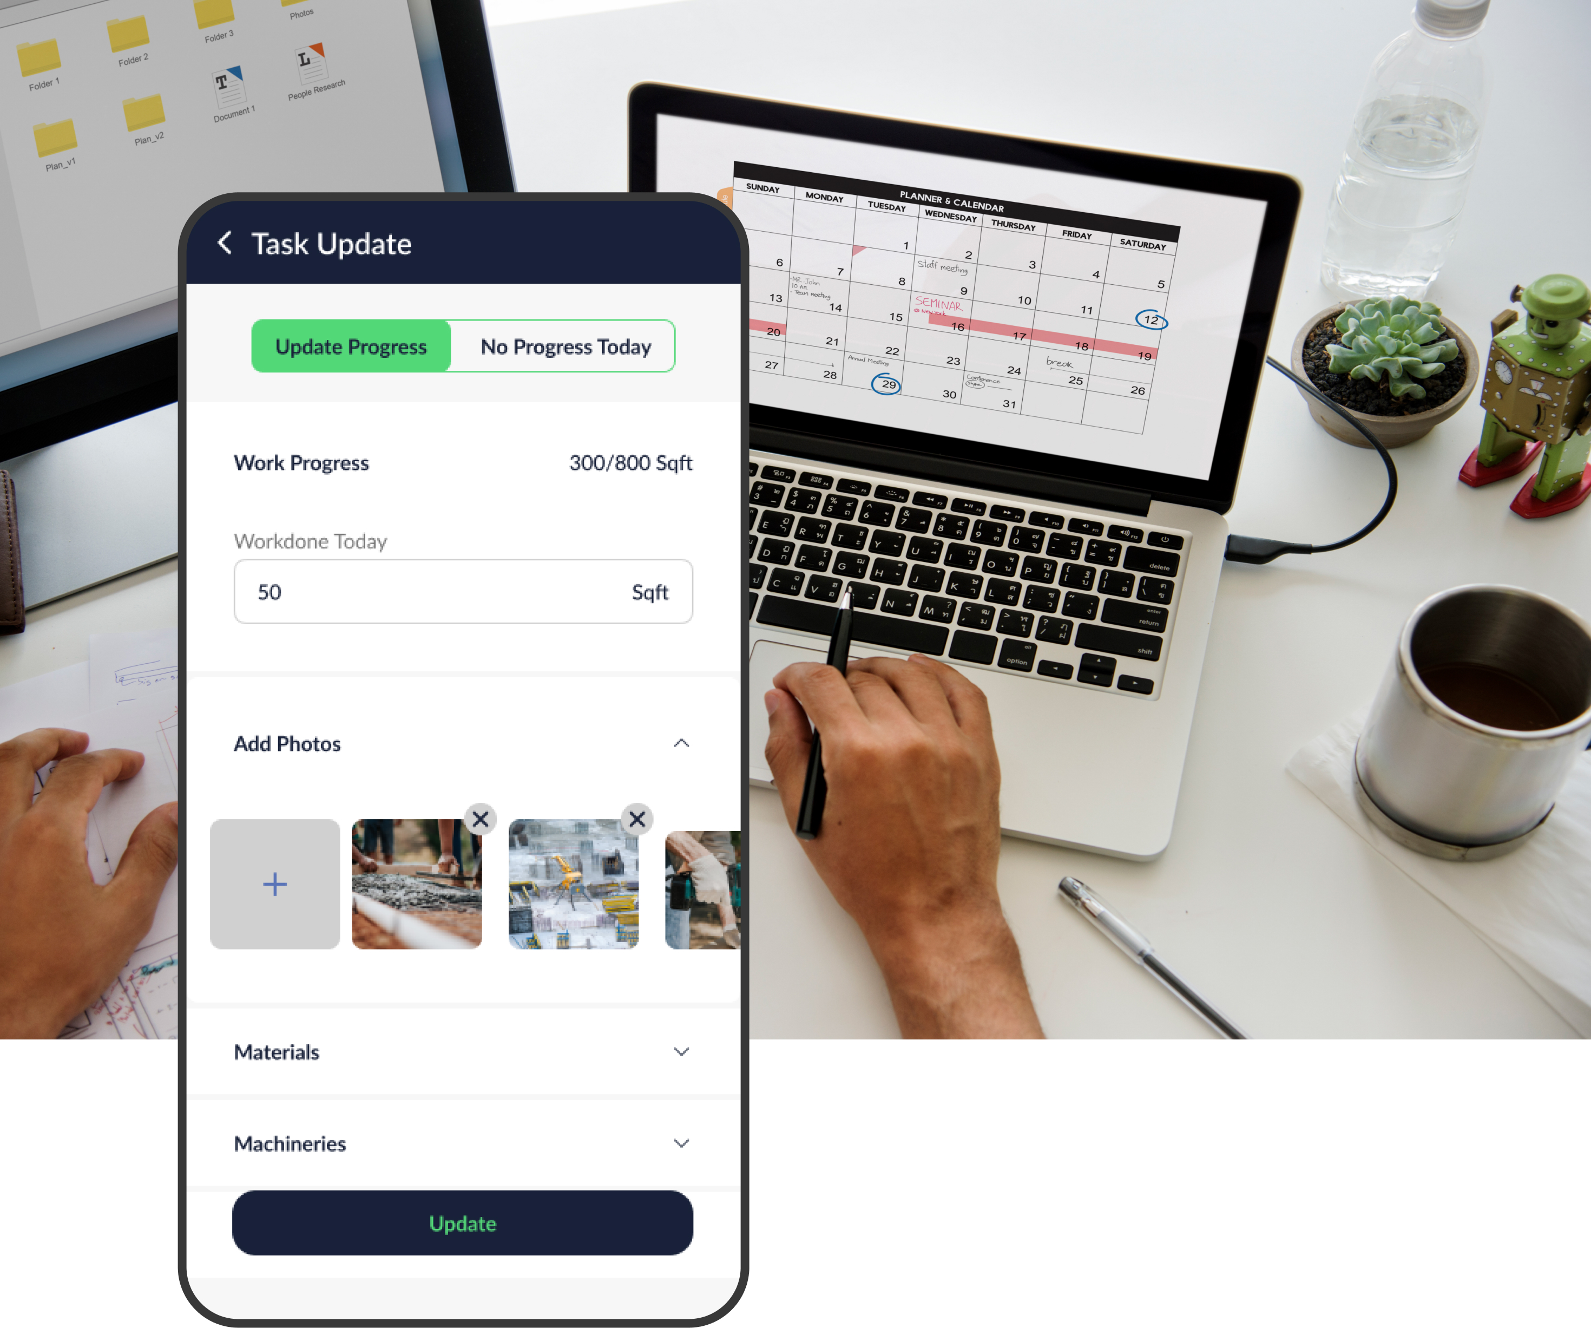Select the No Progress Today toggle
1591x1328 pixels.
(564, 346)
